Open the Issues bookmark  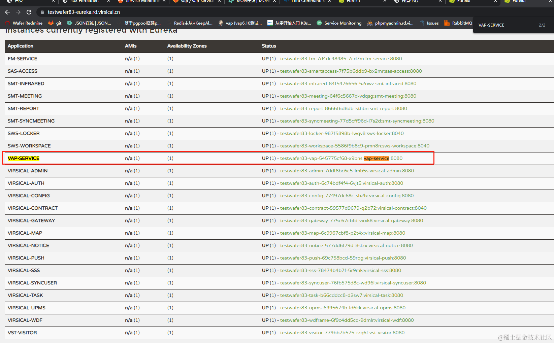coord(429,23)
